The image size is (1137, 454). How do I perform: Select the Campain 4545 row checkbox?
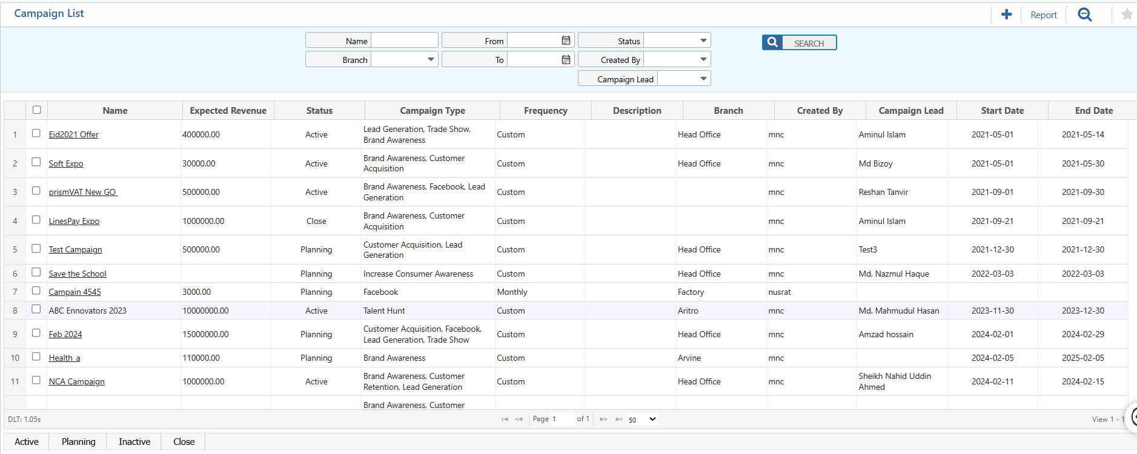pos(36,291)
